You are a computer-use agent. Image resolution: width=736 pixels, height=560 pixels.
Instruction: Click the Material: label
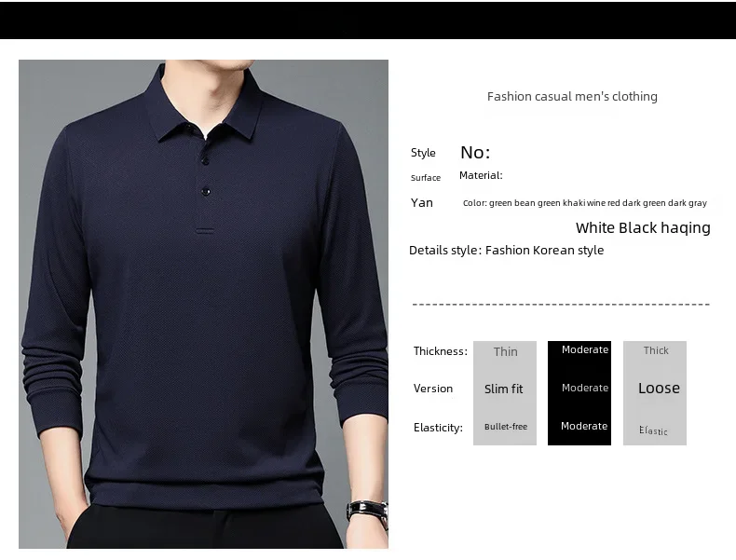(481, 175)
